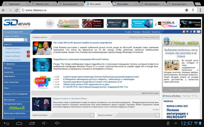The image size is (204, 127).
Task: Click the Facebook icon in header
Action: (x=191, y=31)
